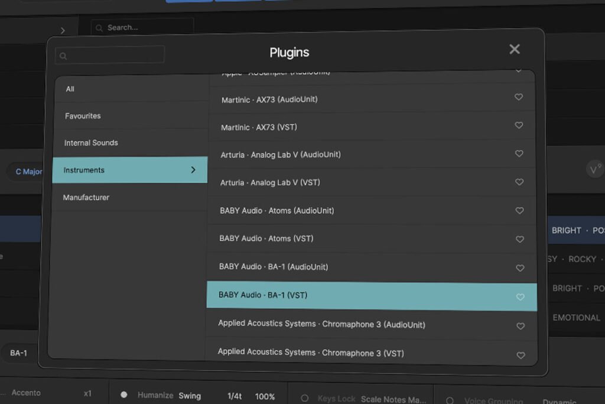
Task: Adjust the 100% swing amount value
Action: tap(265, 397)
